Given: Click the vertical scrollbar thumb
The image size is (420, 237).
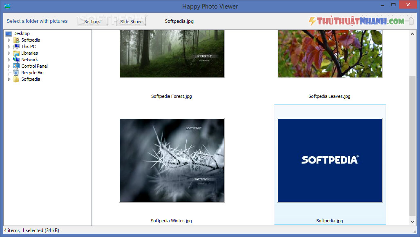Looking at the screenshot, I should [x=412, y=146].
